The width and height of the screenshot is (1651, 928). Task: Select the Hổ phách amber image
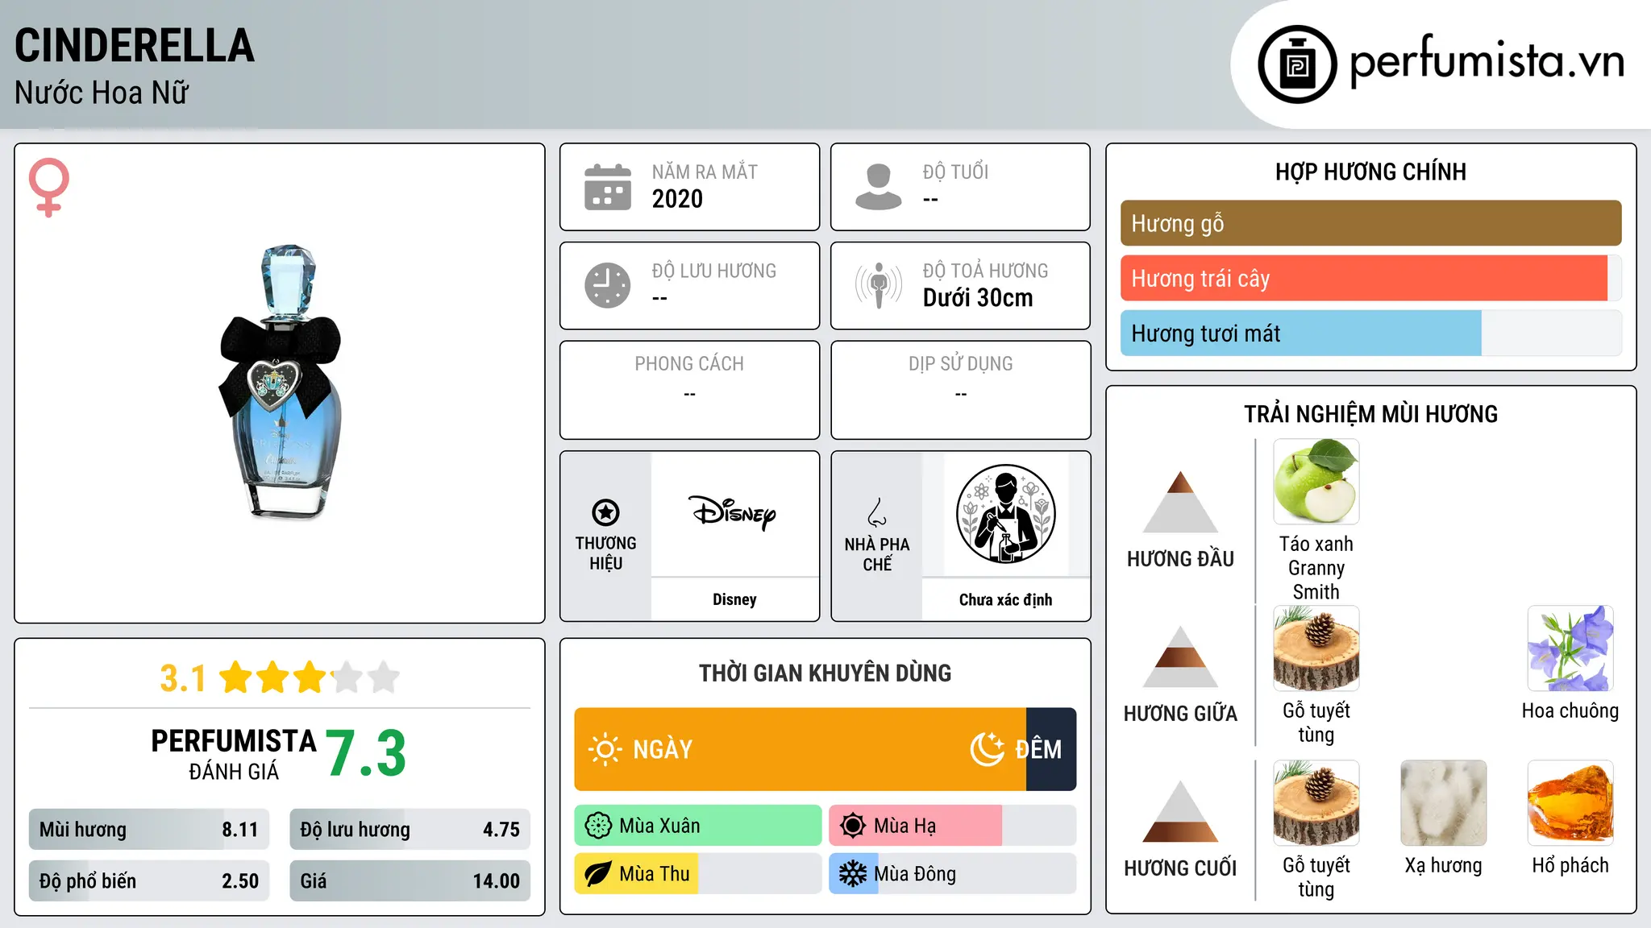[x=1570, y=803]
